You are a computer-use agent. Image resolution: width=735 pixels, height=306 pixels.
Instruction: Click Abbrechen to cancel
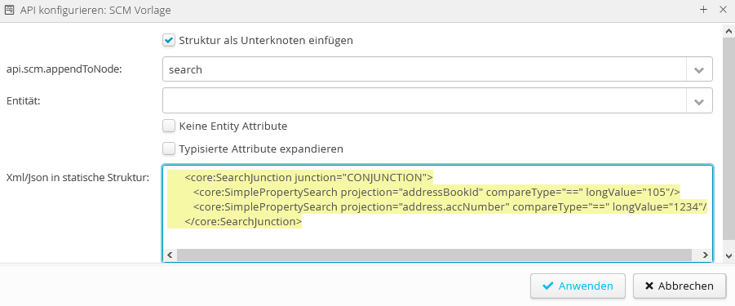click(680, 286)
